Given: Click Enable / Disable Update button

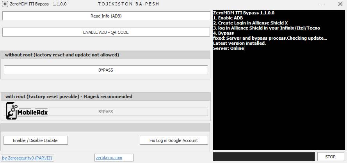Looking at the screenshot, I should [36, 140].
